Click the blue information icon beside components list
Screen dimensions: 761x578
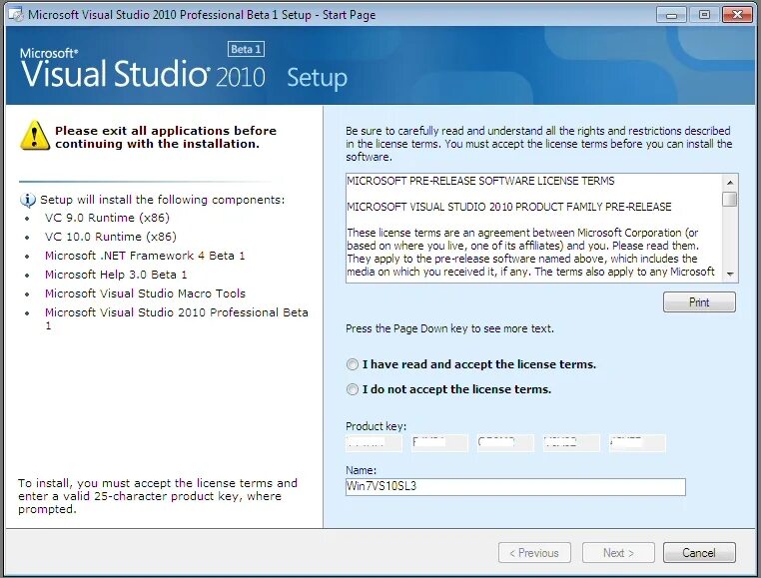pos(28,200)
